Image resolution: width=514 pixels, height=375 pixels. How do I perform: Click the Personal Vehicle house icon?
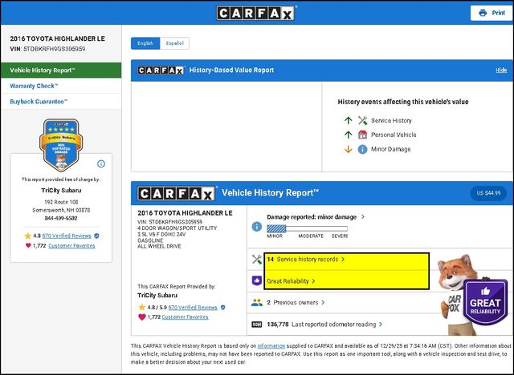coord(362,135)
